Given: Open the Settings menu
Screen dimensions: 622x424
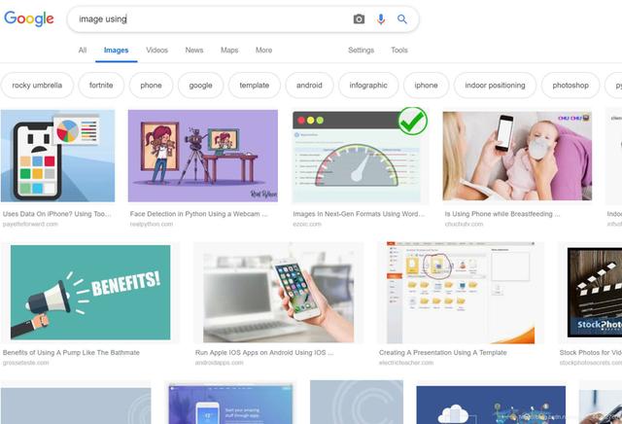Looking at the screenshot, I should (x=361, y=50).
